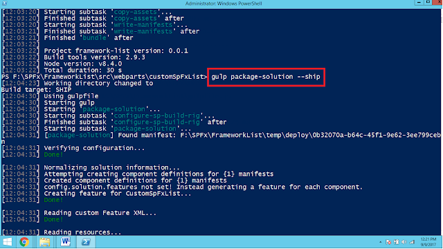Image resolution: width=443 pixels, height=249 pixels.
Task: Click the 'gulp package-solution --ship' command text
Action: (x=266, y=77)
